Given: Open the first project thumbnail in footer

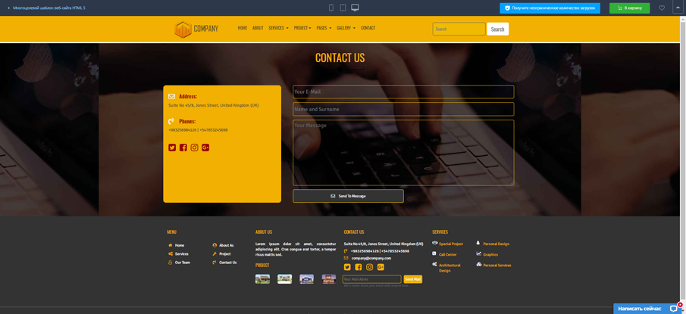Looking at the screenshot, I should point(262,279).
